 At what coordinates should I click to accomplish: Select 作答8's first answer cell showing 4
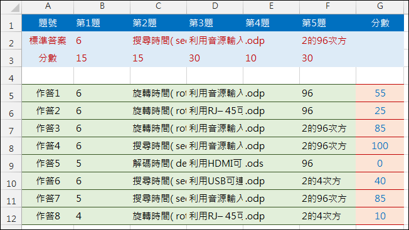[102, 216]
